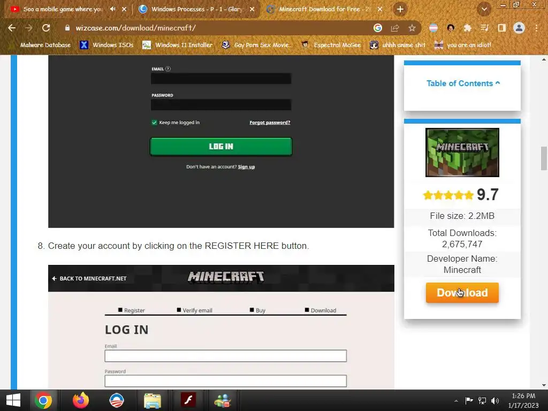Open the people icon taskbar app
This screenshot has width=548, height=411.
(x=223, y=400)
